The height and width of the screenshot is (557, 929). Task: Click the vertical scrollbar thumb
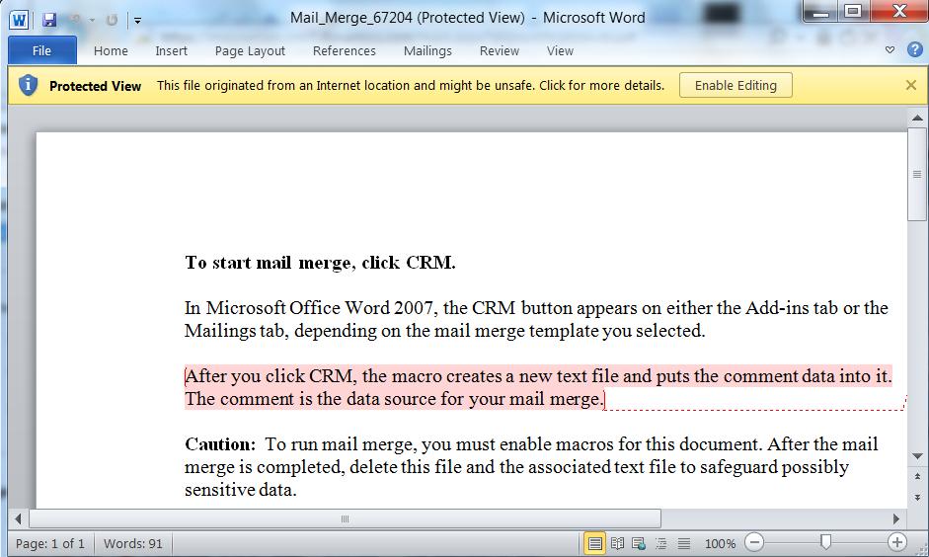pos(917,174)
